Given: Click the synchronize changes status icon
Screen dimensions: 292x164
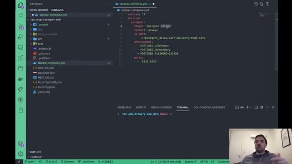Looking at the screenshot, I should click(x=41, y=162).
